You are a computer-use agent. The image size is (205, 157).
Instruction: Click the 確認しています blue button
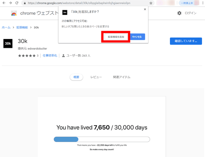click(x=186, y=41)
